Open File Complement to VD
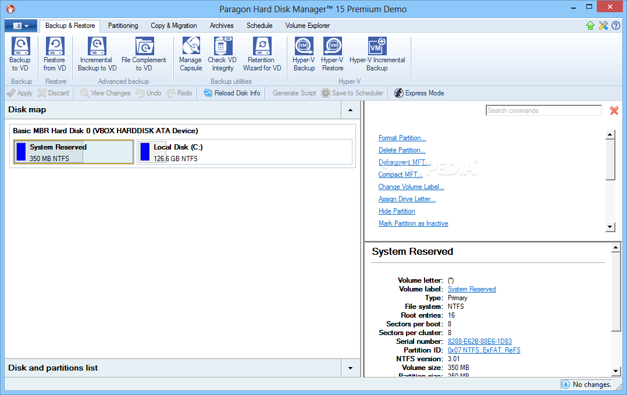 [x=144, y=54]
